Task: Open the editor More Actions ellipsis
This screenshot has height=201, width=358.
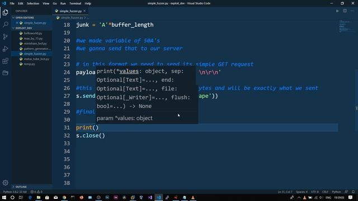Action: point(352,11)
